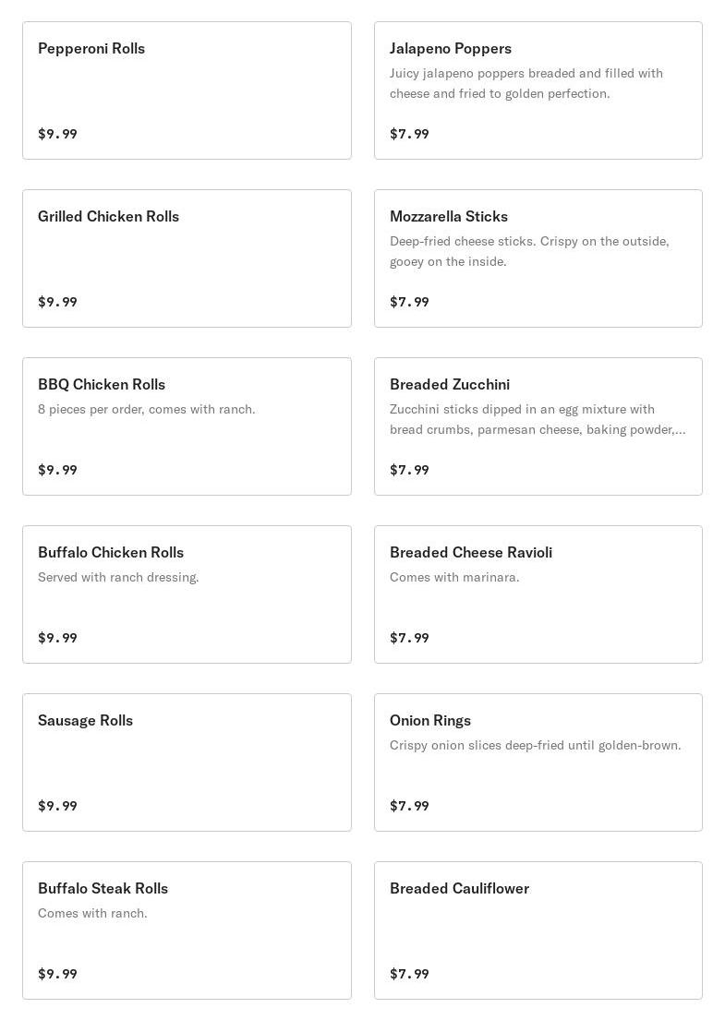Select the Buffalo Steak Rolls item
The width and height of the screenshot is (725, 1020).
click(187, 930)
